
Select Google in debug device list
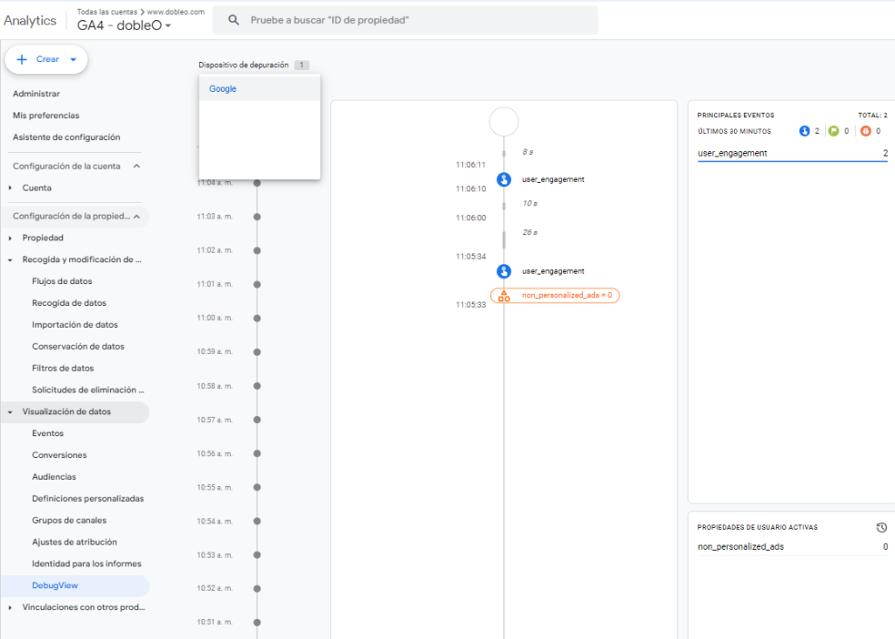tap(223, 89)
